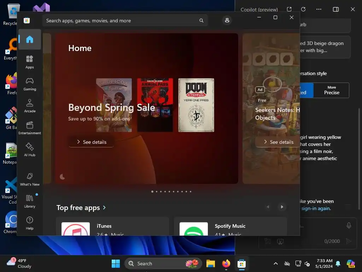Open the Entertainment section
Viewport: 362px width, 272px height.
30,128
